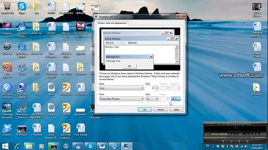Launch Mozilla Firefox desktop shortcut
Viewport: 268px width, 150px height.
tap(22, 30)
